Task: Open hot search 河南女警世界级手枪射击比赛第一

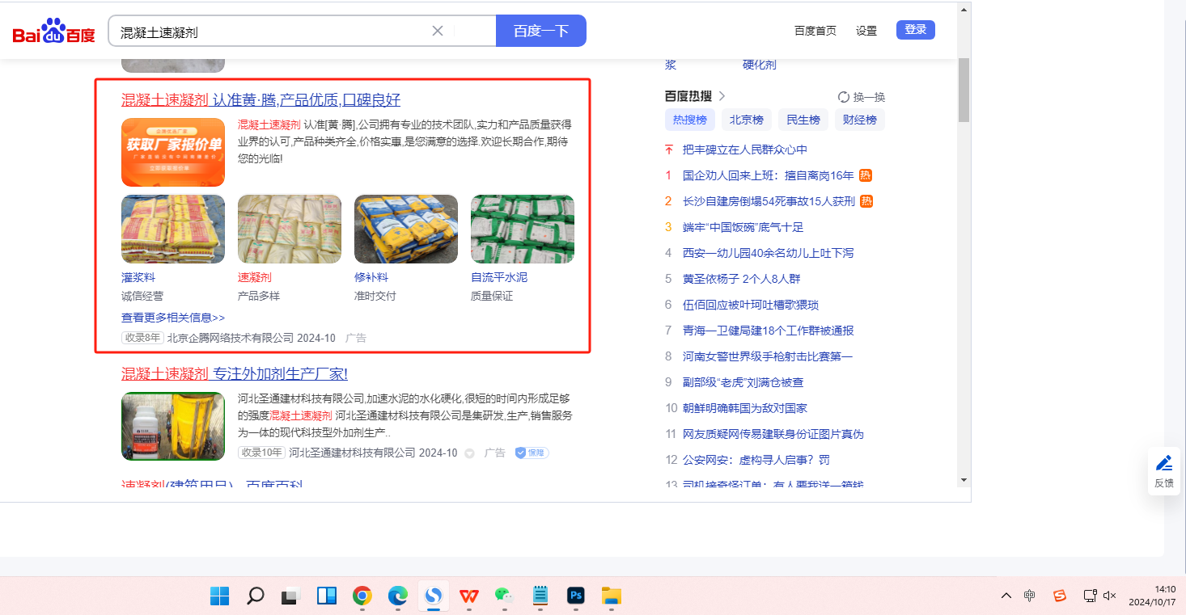Action: pos(768,356)
